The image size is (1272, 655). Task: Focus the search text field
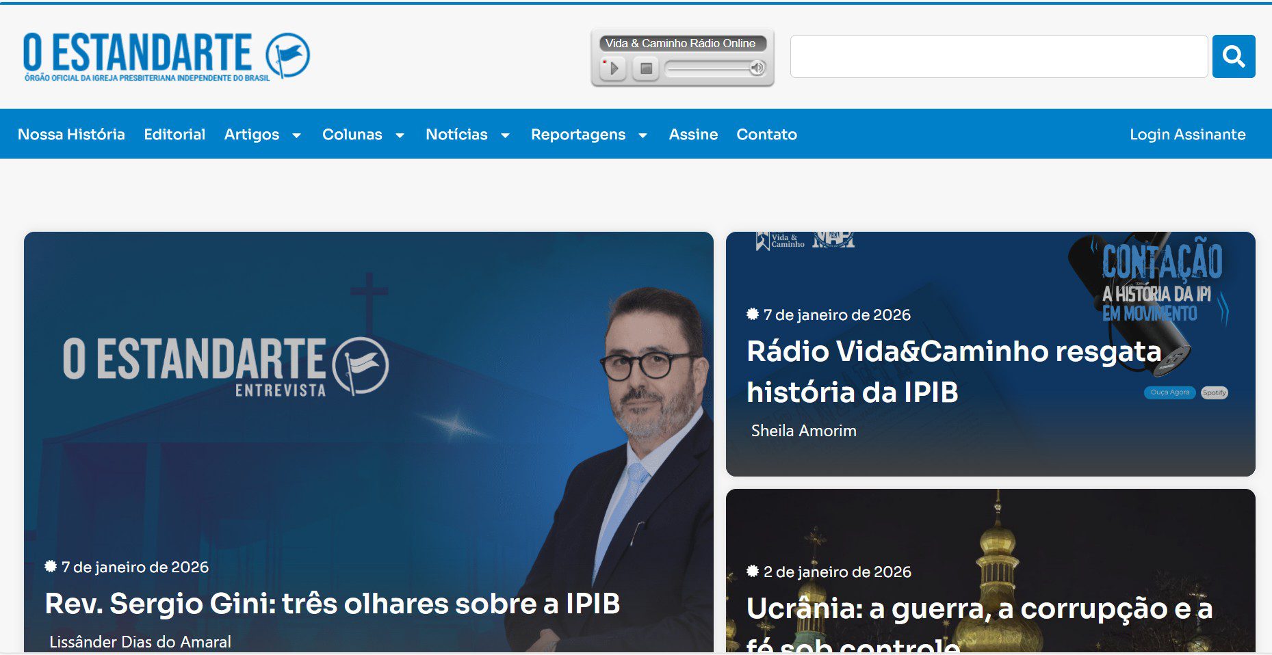coord(998,56)
